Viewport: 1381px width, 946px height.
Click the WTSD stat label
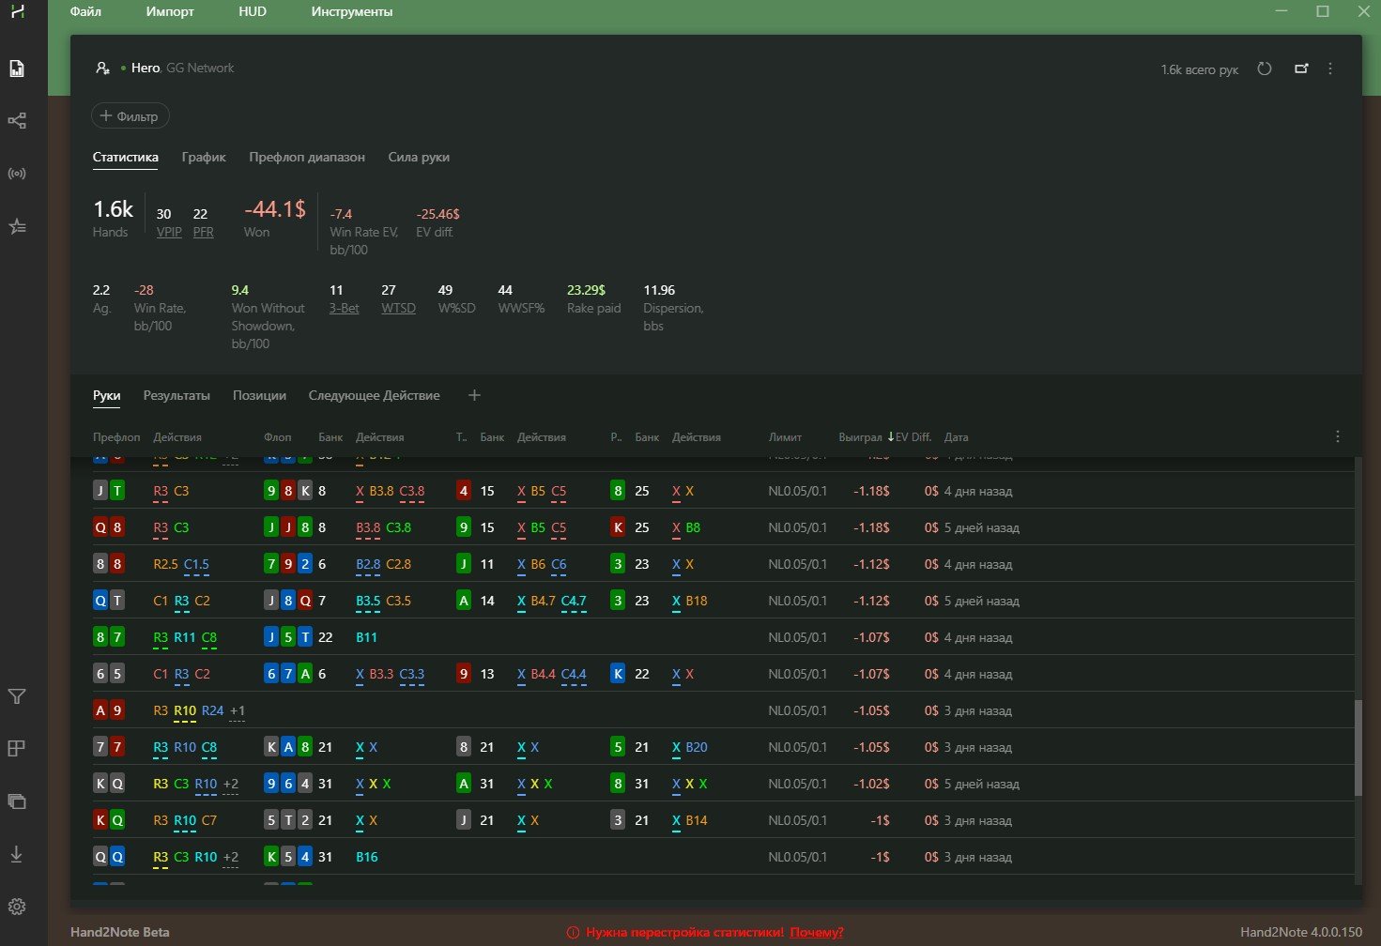398,308
